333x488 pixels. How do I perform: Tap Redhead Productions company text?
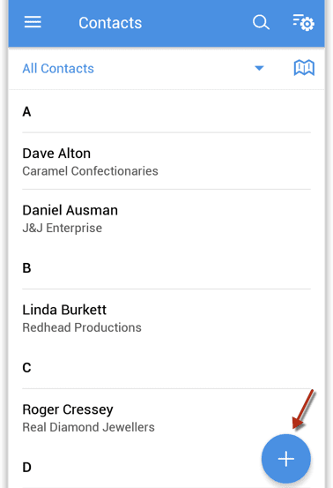[82, 327]
